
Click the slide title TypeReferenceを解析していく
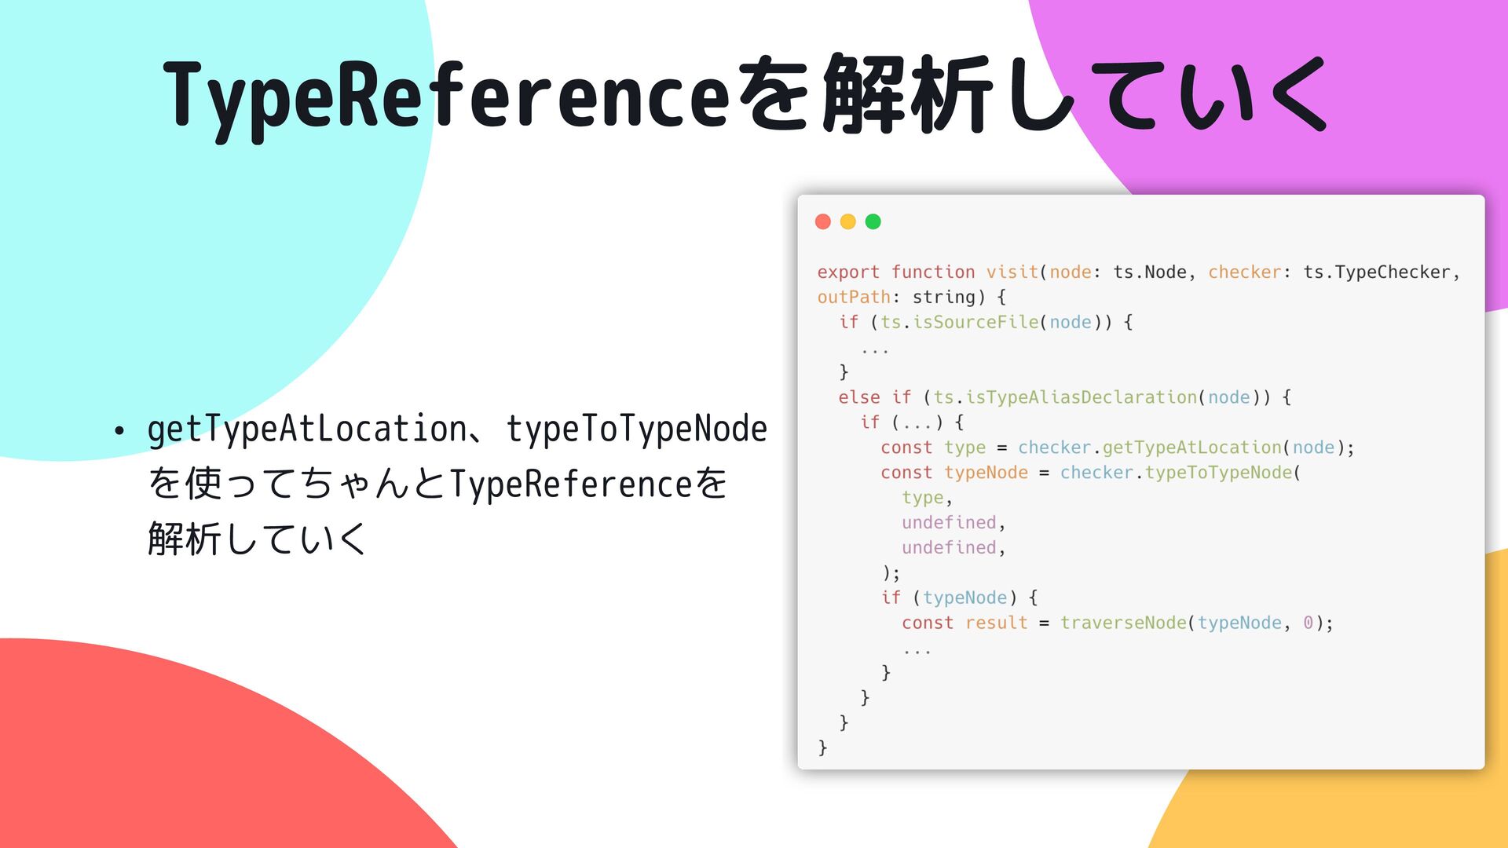tap(745, 96)
